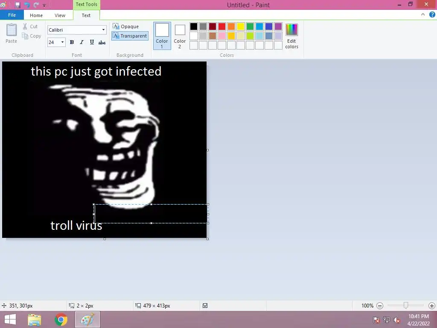
Task: Click the disk file size icon in status bar
Action: (205, 306)
